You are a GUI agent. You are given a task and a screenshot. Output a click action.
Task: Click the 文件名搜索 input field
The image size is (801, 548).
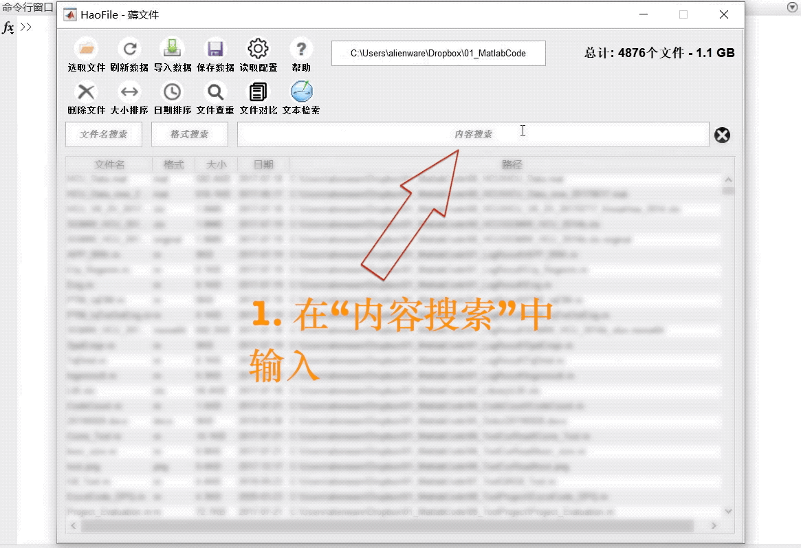(x=104, y=134)
